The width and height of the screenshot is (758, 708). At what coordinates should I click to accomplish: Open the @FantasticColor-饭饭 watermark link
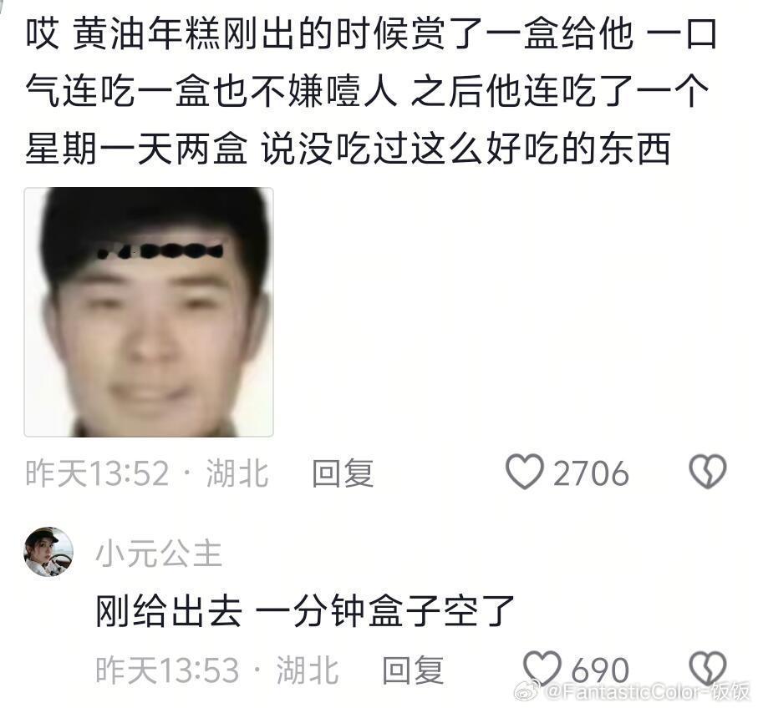pos(647,692)
